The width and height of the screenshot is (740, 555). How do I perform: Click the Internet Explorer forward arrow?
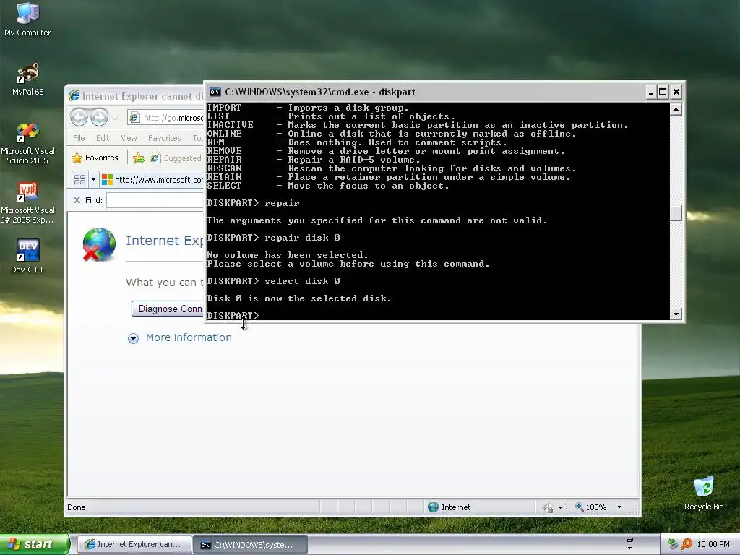click(99, 117)
